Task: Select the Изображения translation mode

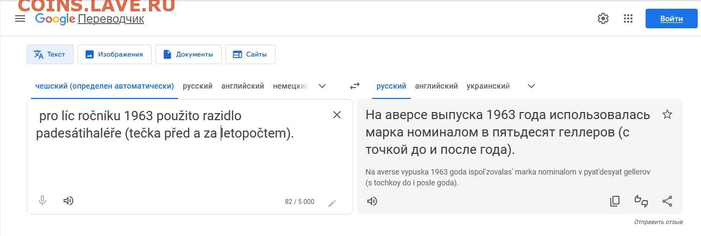Action: 114,54
